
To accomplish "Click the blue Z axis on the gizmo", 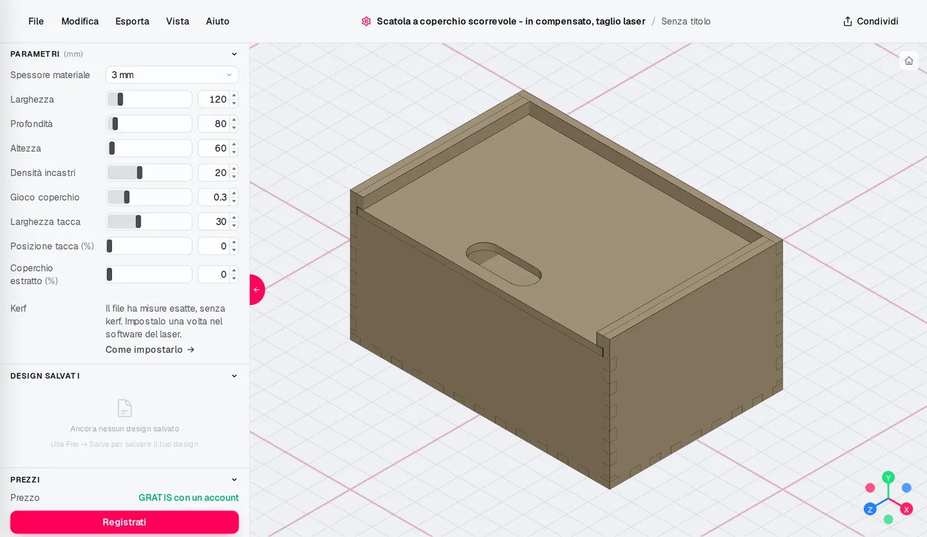I will click(870, 509).
